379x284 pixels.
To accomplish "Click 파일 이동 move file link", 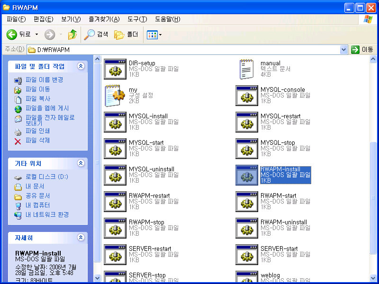I will pos(38,89).
